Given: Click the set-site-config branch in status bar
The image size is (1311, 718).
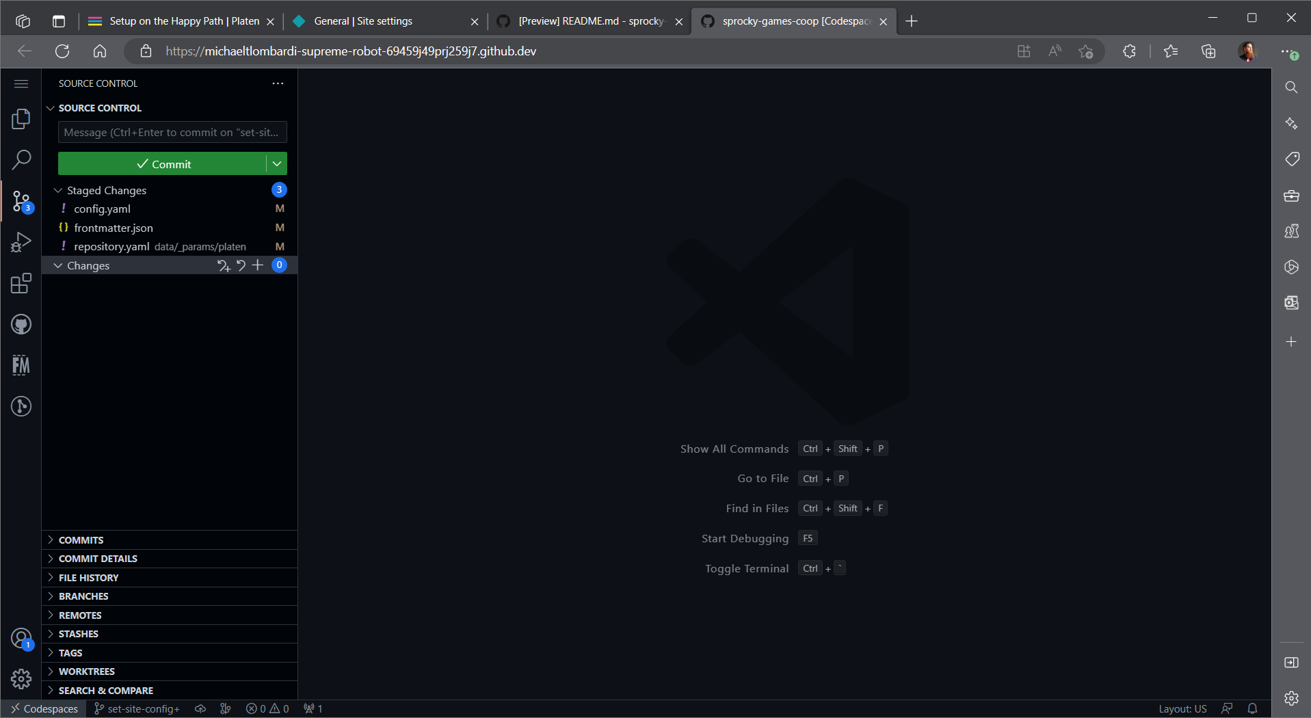Looking at the screenshot, I should point(137,709).
